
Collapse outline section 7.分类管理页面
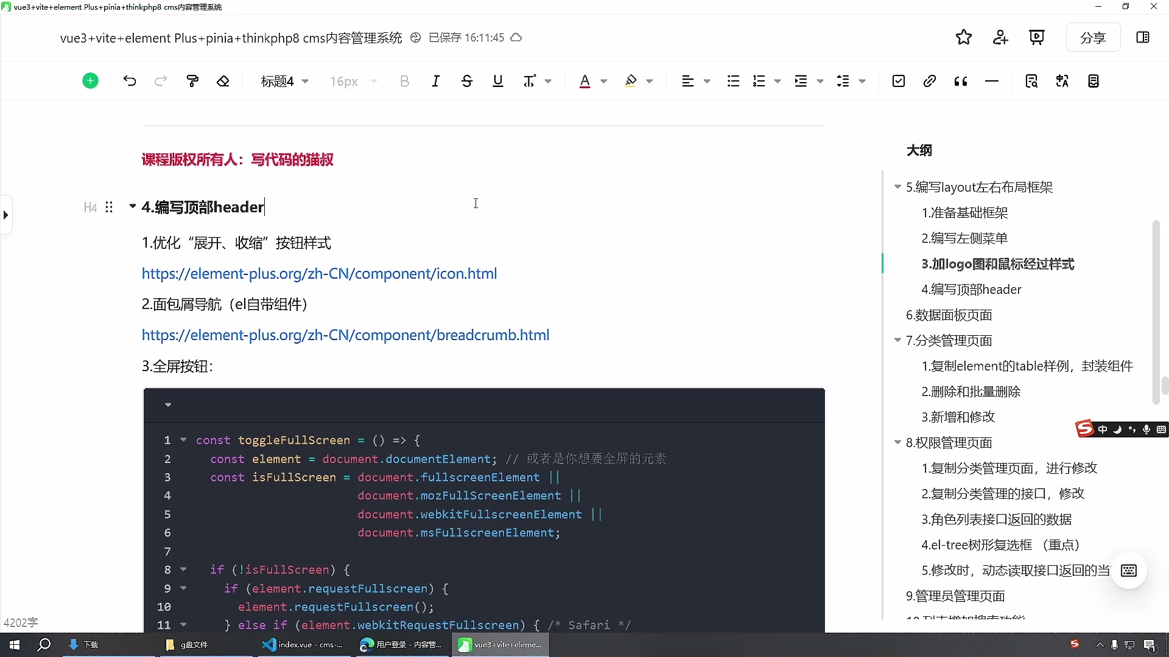pyautogui.click(x=897, y=340)
